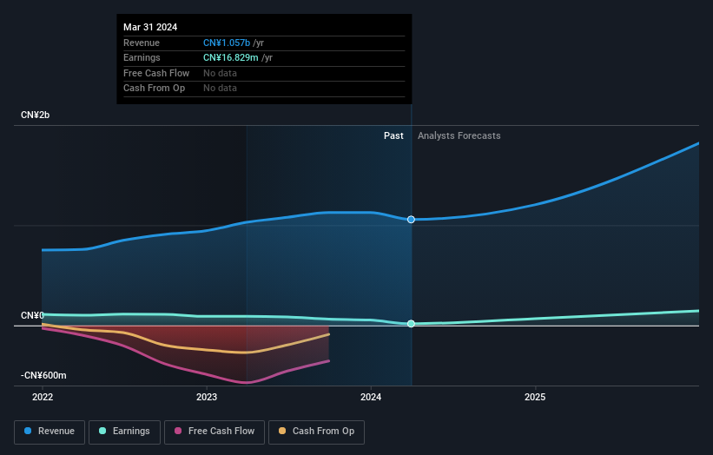Click the teal Earnings legend dot
This screenshot has width=713, height=455.
(x=102, y=431)
